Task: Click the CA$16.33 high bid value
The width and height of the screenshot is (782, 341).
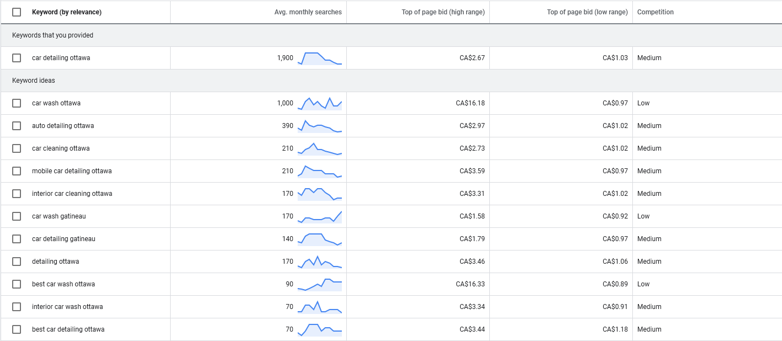Action: click(470, 284)
